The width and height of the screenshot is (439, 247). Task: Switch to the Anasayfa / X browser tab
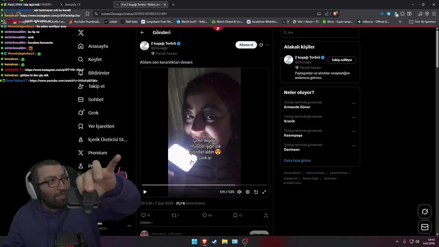point(73,4)
